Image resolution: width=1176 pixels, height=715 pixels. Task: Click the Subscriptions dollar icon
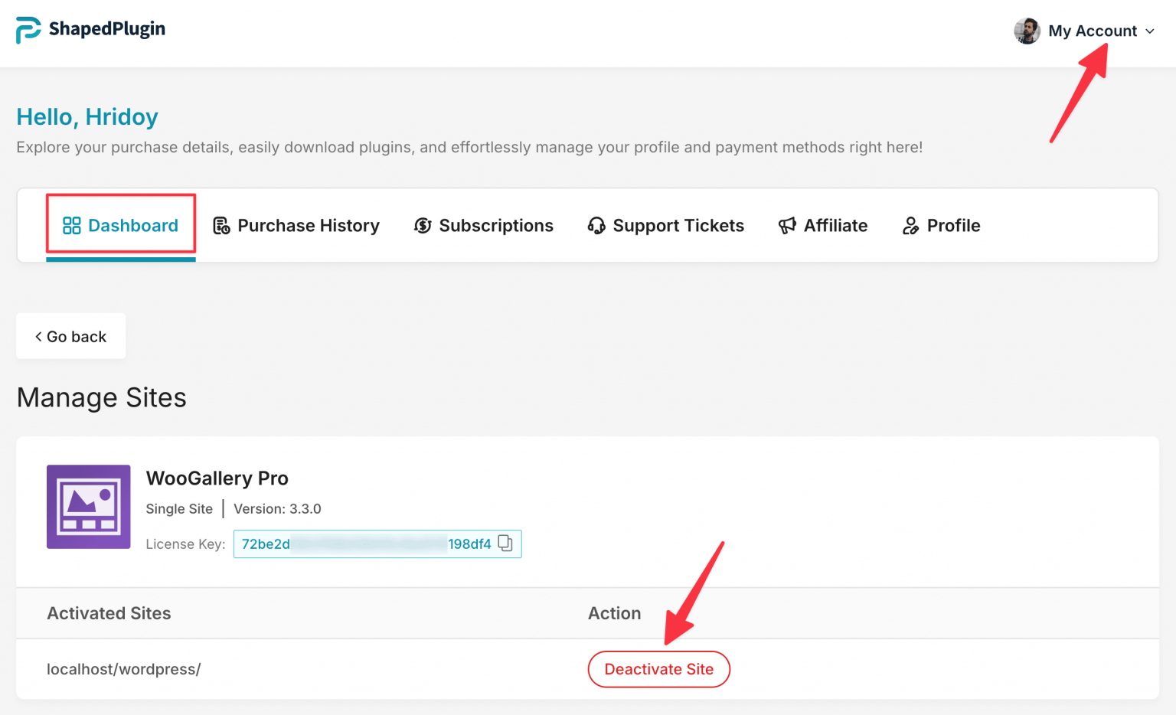coord(423,225)
